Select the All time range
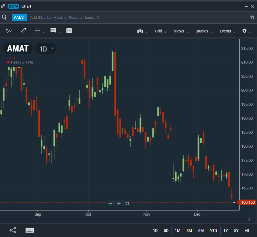Viewport: 257px width, 237px height. (247, 231)
